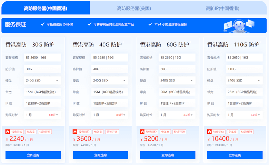Click the checkmark beside 7*24 小时金牌售后服务

pyautogui.click(x=150, y=24)
